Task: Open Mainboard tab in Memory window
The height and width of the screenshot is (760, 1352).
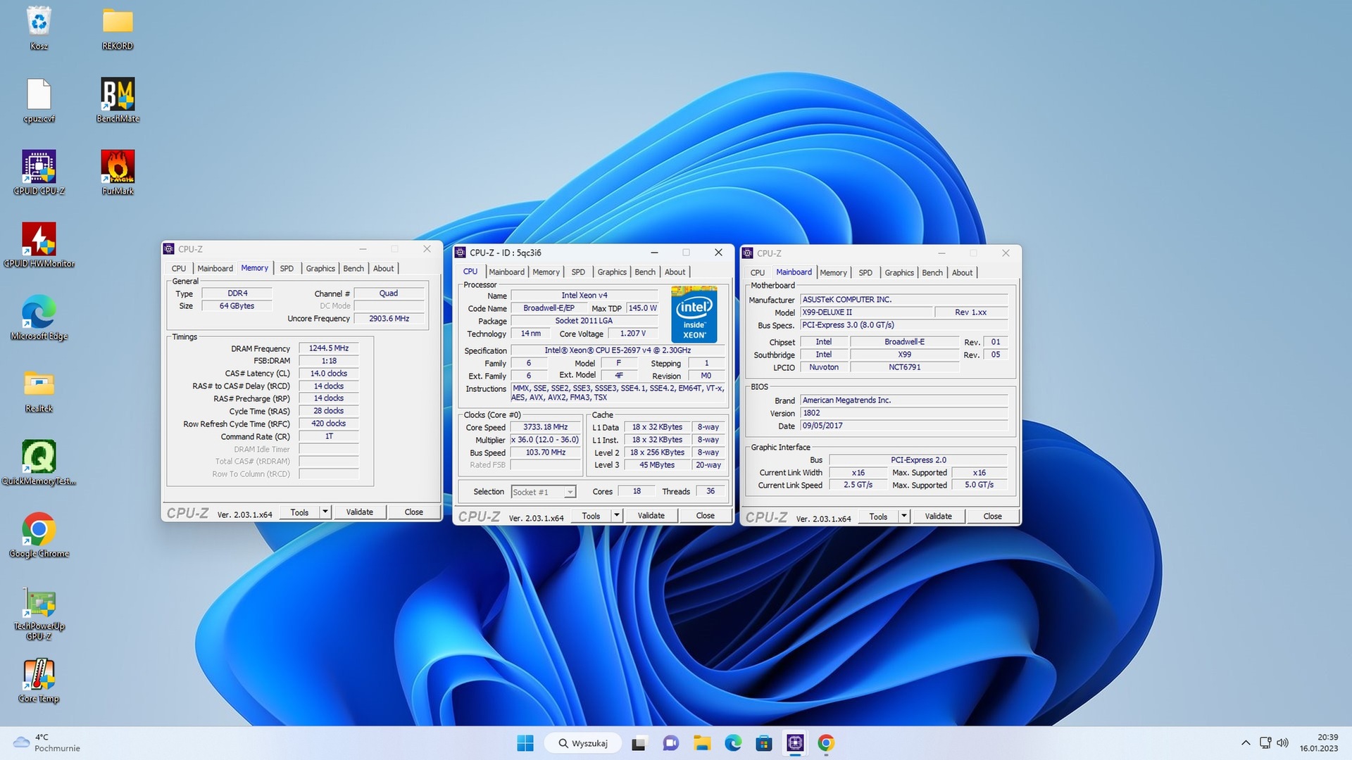Action: pyautogui.click(x=215, y=268)
